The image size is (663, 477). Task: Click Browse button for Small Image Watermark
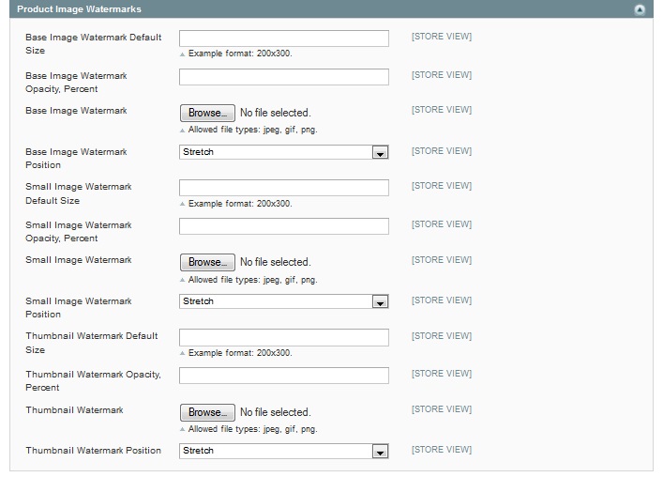pos(207,262)
